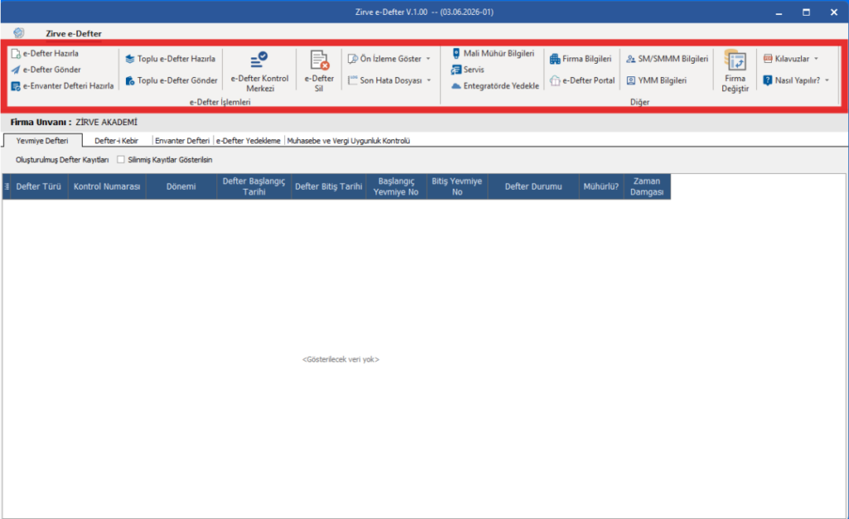Click the Firma Değiştir icon

735,60
